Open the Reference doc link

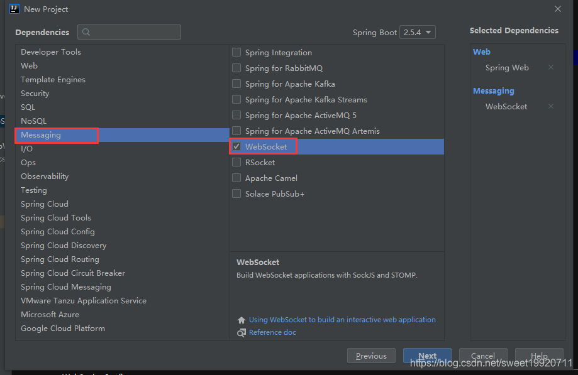click(272, 332)
